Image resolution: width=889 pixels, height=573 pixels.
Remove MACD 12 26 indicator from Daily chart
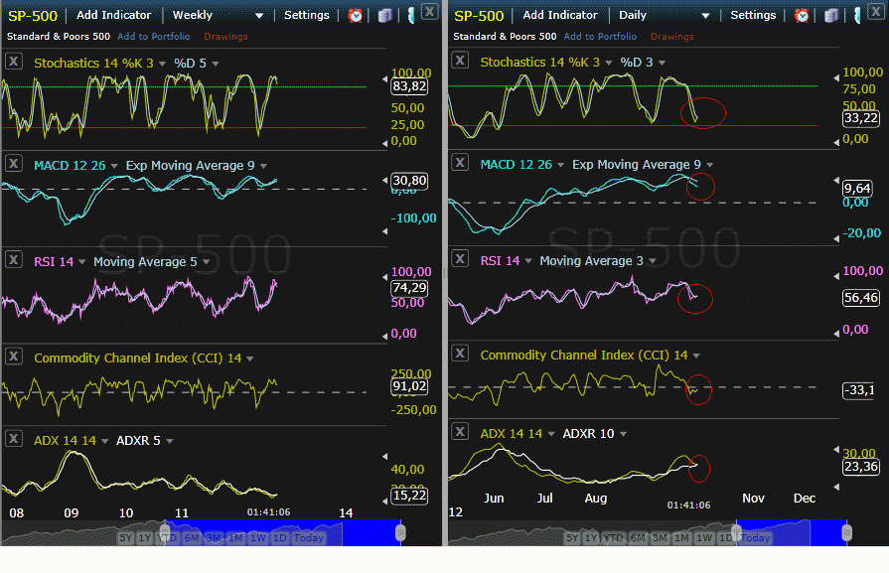[460, 163]
